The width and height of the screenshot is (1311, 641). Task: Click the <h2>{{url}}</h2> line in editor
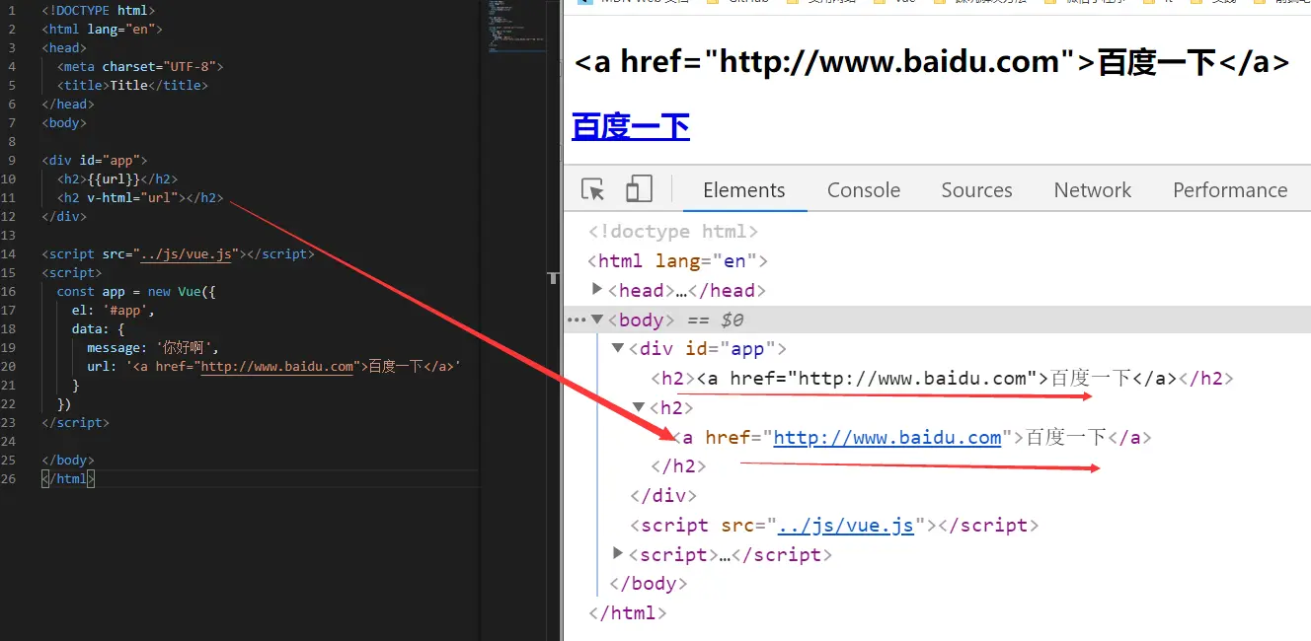point(117,178)
